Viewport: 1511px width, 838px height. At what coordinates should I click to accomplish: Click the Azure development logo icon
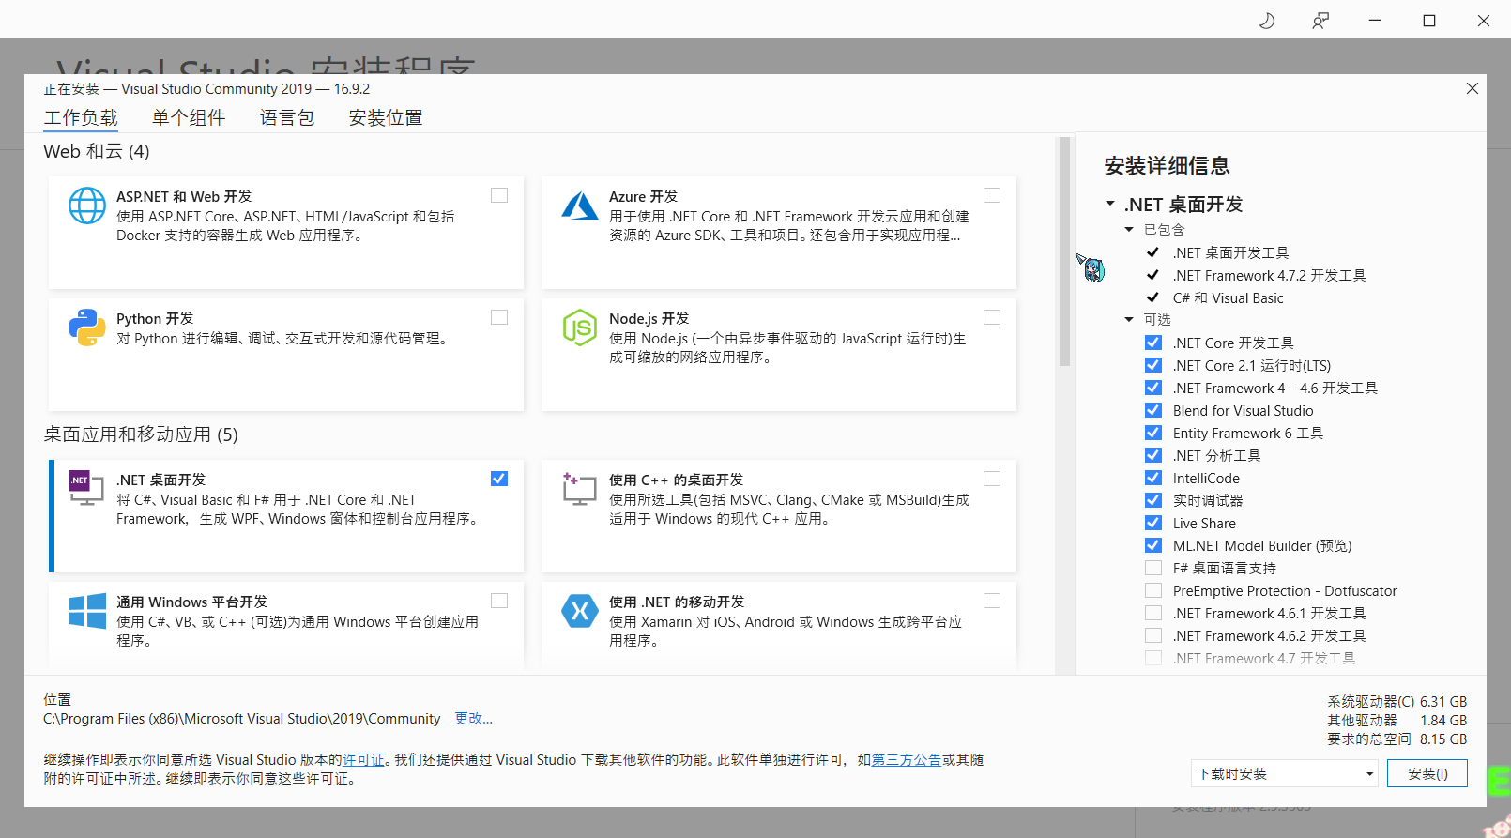point(579,206)
